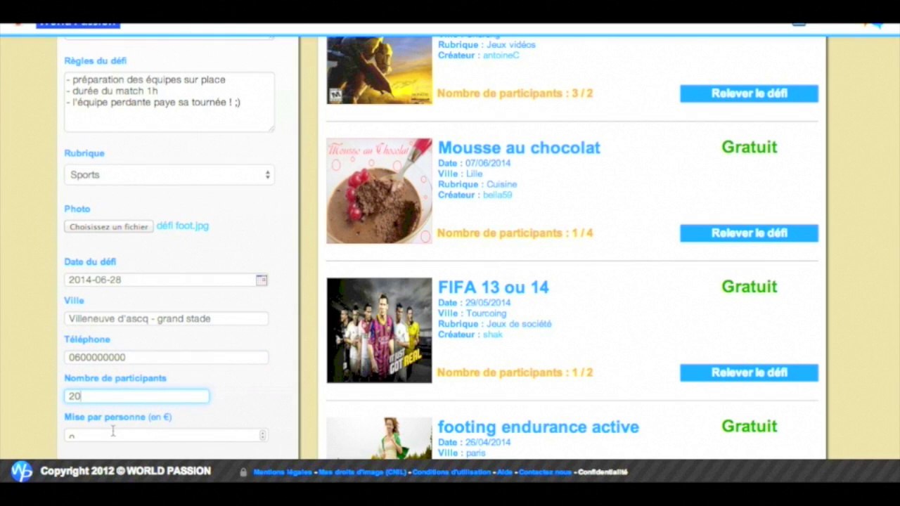
Task: Open the Confidentialité footer link
Action: (603, 472)
